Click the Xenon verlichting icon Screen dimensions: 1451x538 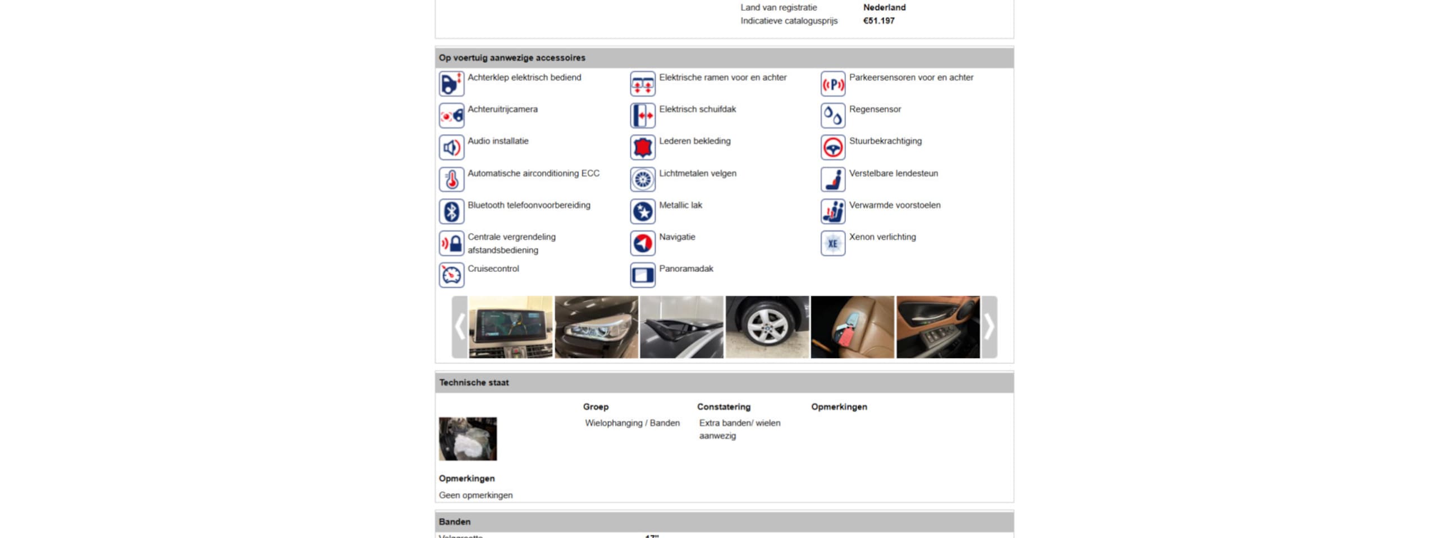point(832,243)
